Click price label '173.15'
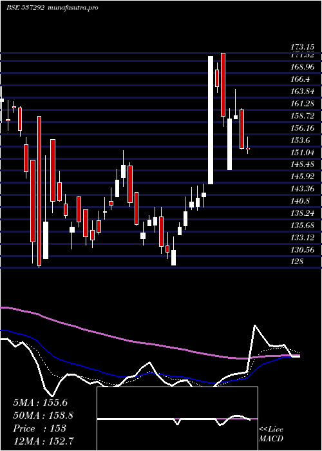The image size is (322, 451). point(302,47)
